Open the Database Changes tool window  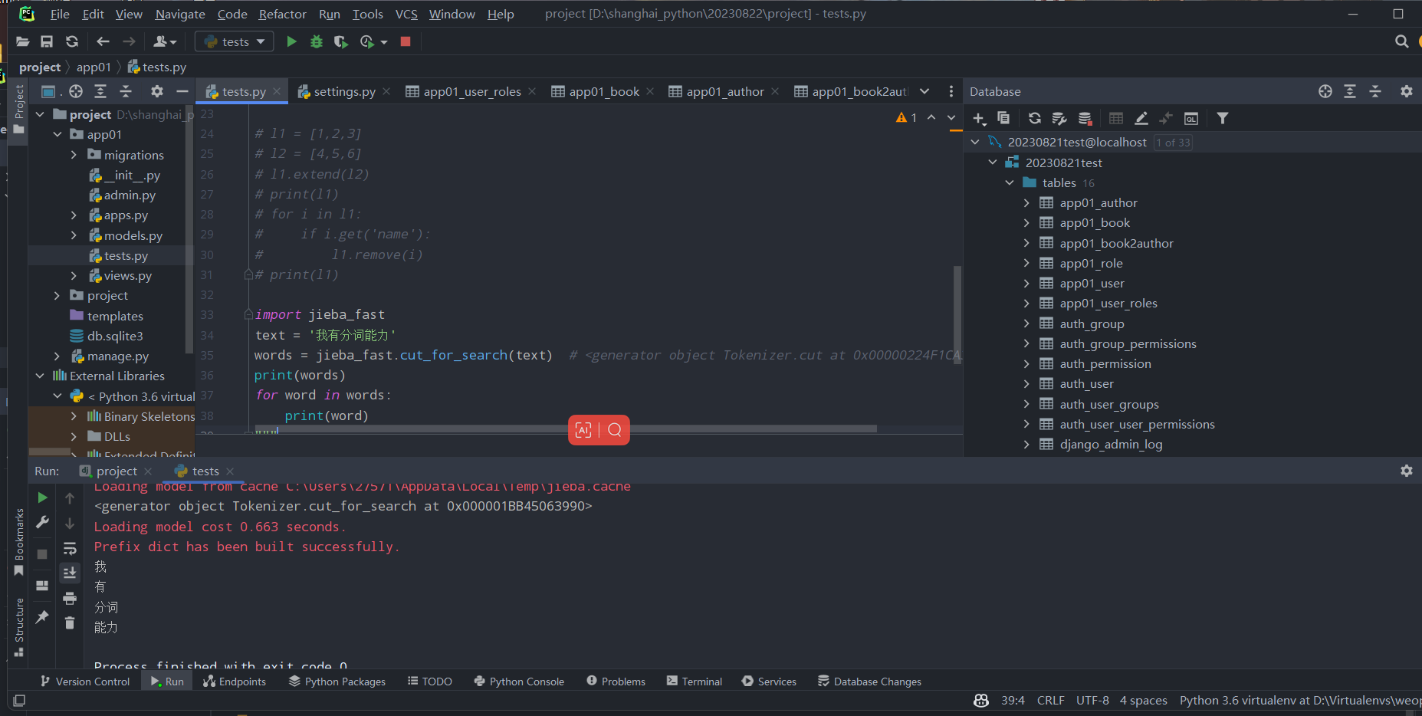pos(869,681)
